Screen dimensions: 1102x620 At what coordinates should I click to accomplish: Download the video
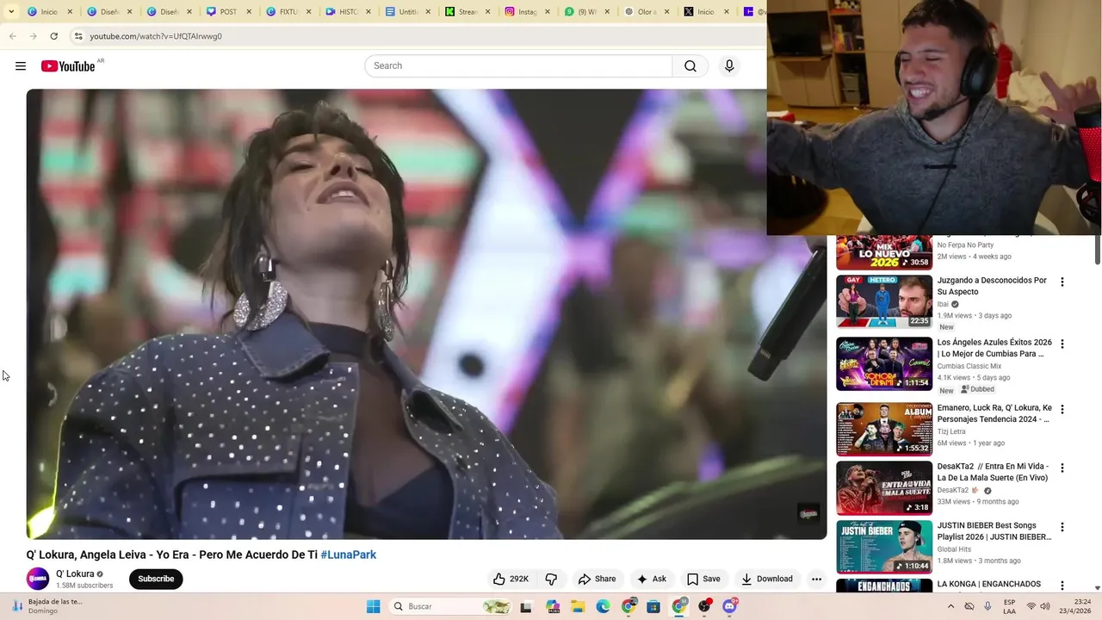click(x=767, y=579)
